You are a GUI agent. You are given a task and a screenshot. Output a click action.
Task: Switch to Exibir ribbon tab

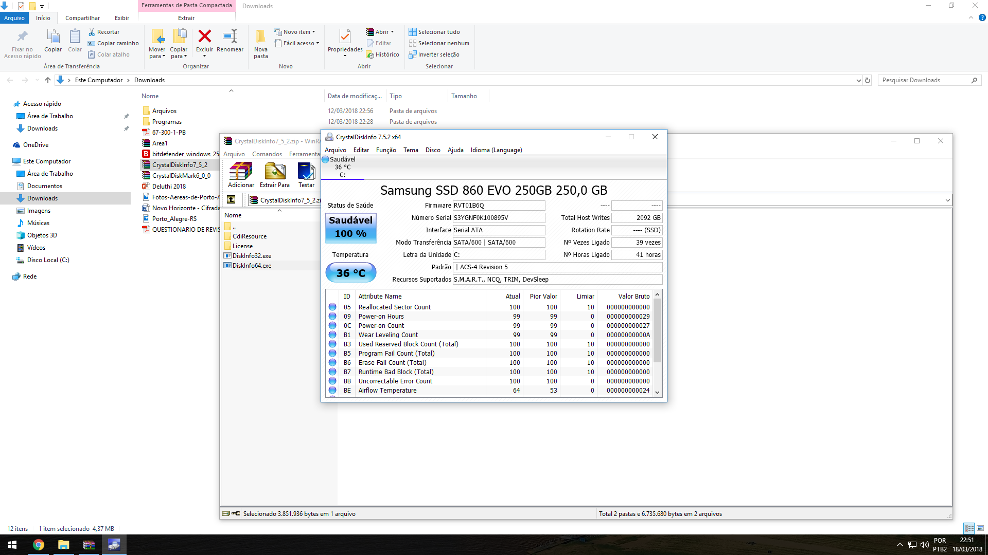122,18
